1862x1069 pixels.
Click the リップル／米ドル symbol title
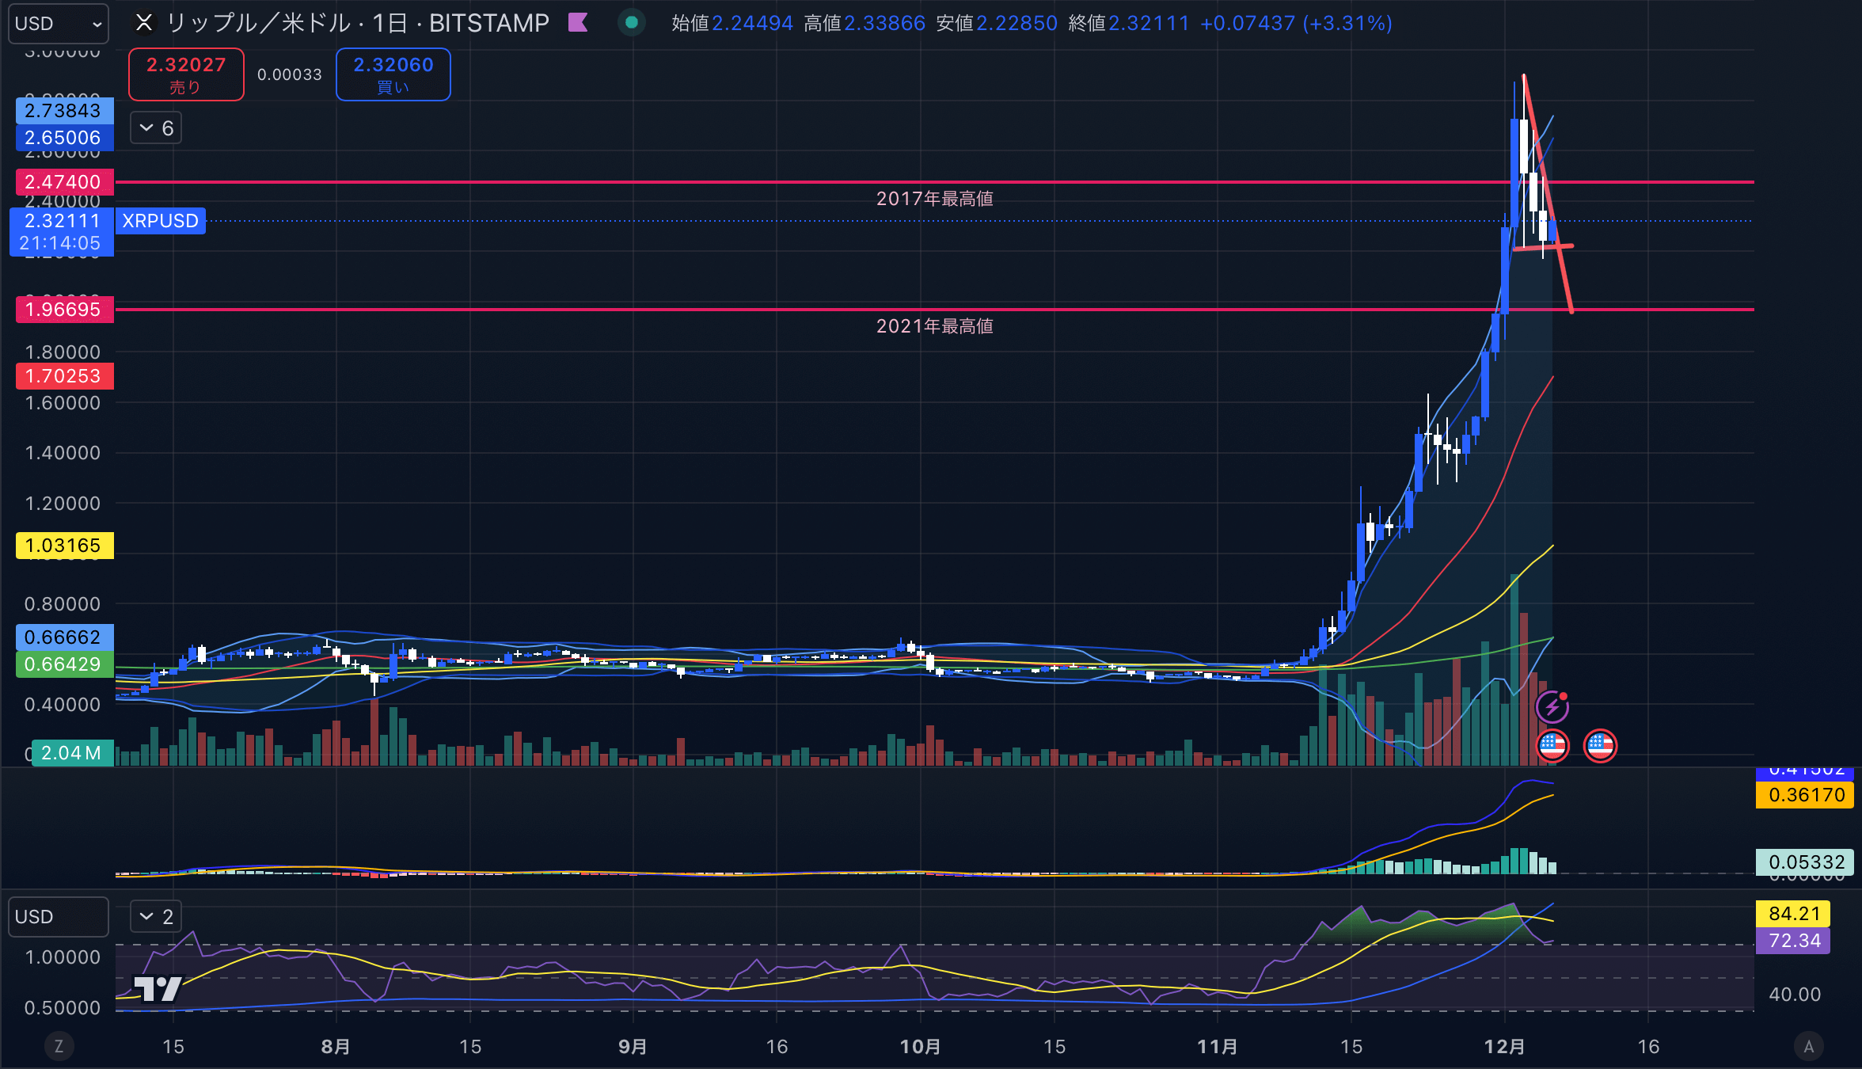click(258, 23)
